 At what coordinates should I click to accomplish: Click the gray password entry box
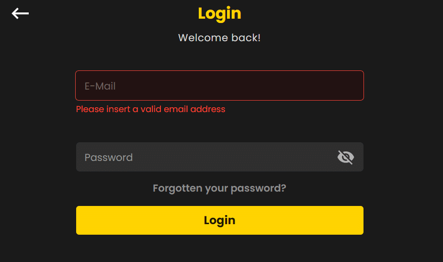pyautogui.click(x=206, y=157)
